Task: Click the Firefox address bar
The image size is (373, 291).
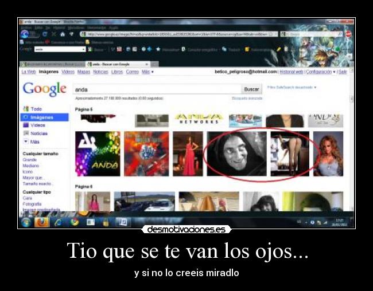Action: point(179,34)
